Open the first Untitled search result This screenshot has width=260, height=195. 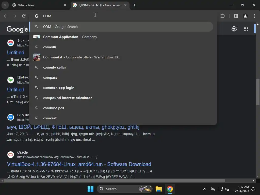16,53
